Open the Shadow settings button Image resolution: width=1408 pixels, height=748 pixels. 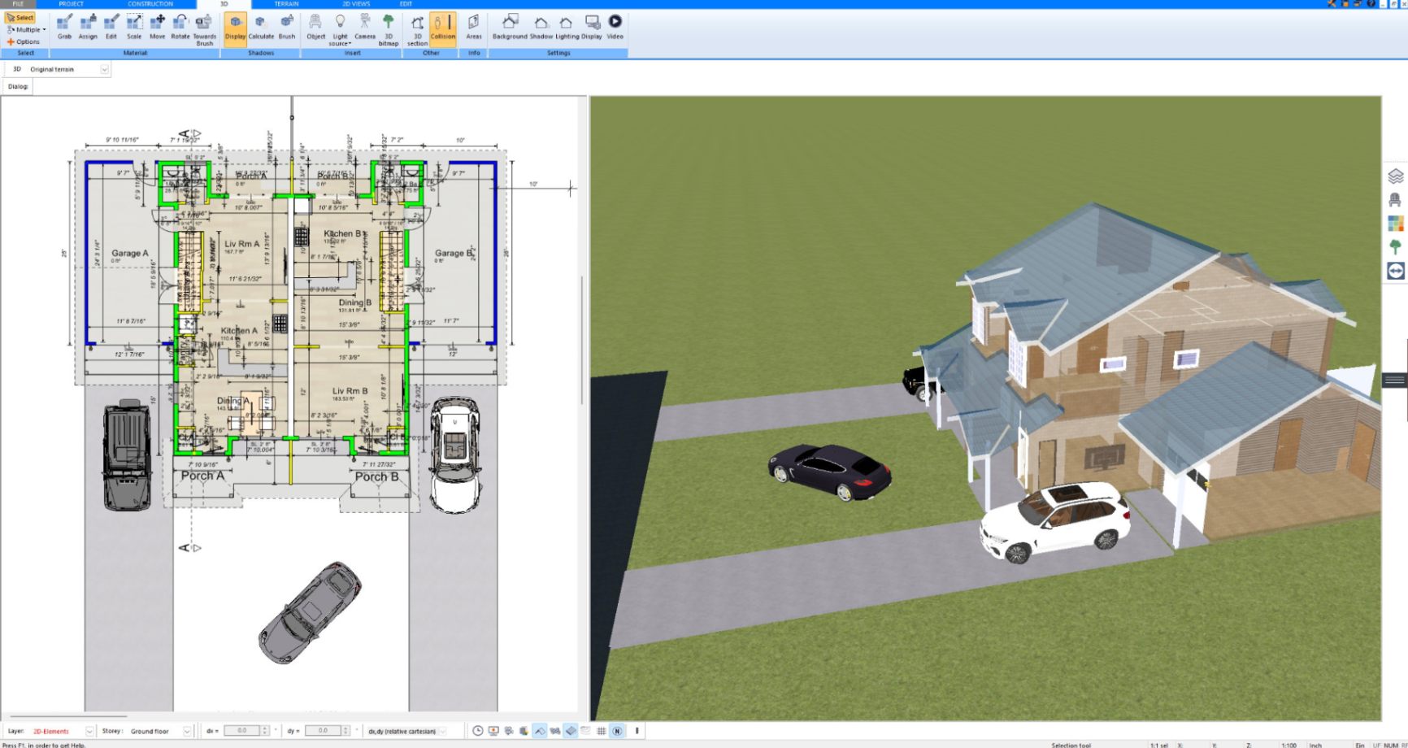pos(541,27)
